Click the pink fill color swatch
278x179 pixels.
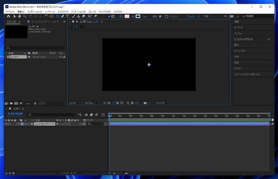[127, 16]
